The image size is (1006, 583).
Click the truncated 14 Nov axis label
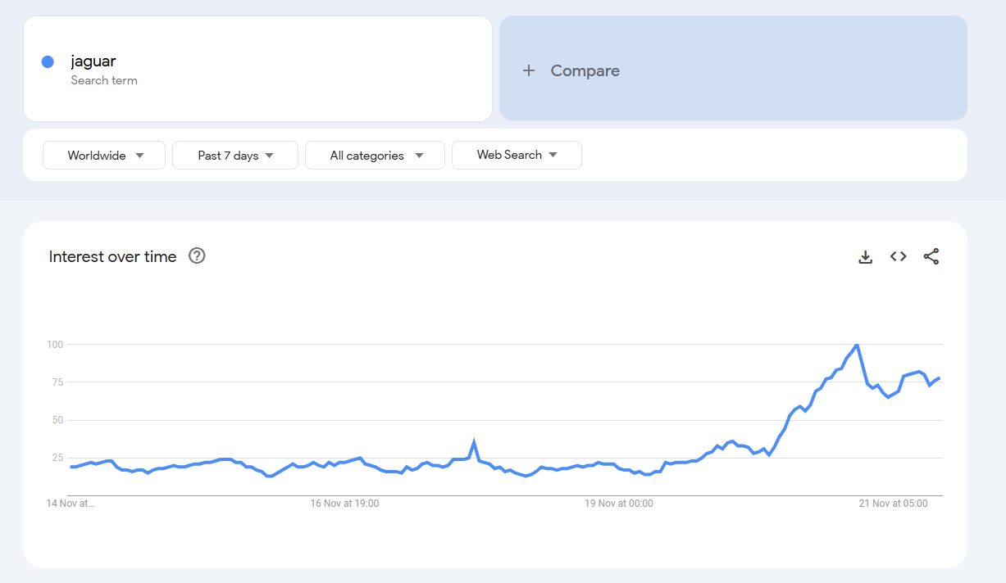coord(71,504)
